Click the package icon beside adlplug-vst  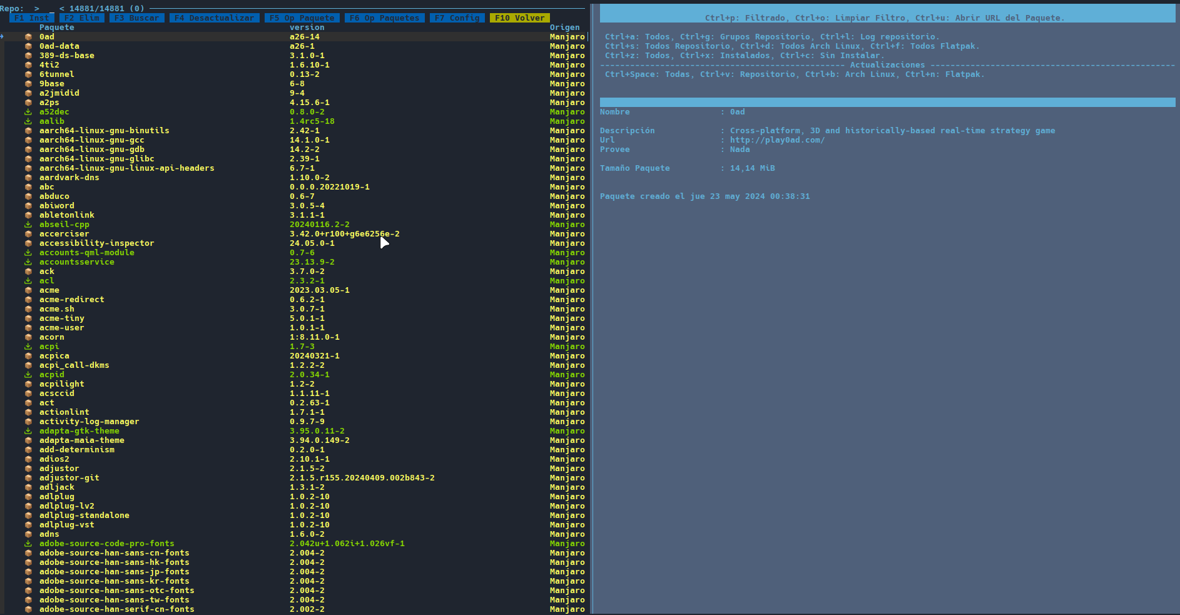(28, 525)
